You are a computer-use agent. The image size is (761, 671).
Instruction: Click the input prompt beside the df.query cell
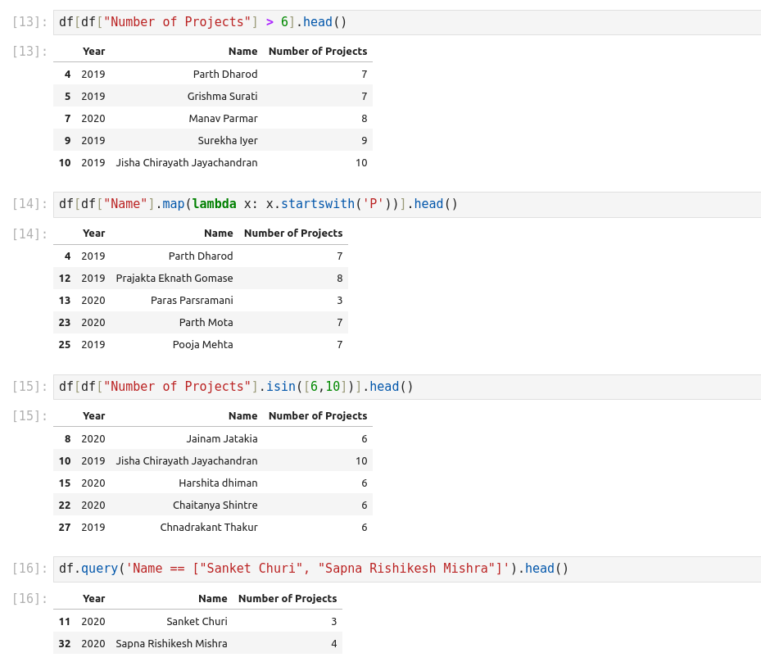tap(29, 569)
